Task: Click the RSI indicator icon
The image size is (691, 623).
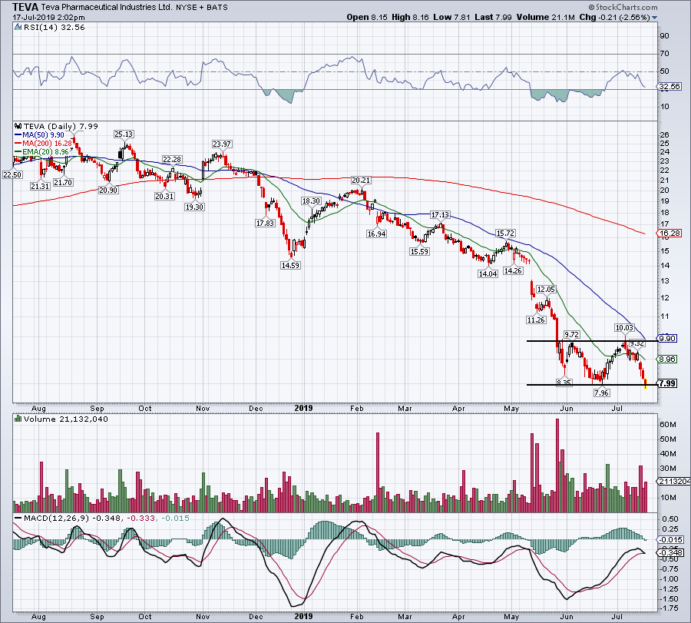Action: pyautogui.click(x=18, y=27)
